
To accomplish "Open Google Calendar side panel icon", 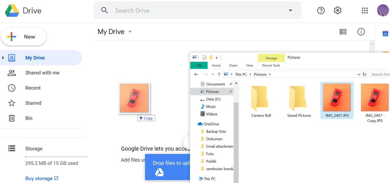I will 385,33.
